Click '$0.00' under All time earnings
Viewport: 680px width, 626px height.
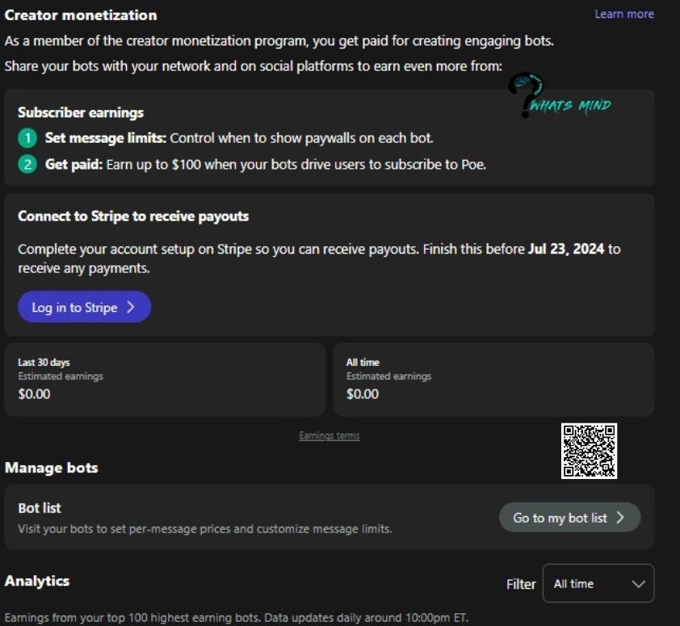363,394
